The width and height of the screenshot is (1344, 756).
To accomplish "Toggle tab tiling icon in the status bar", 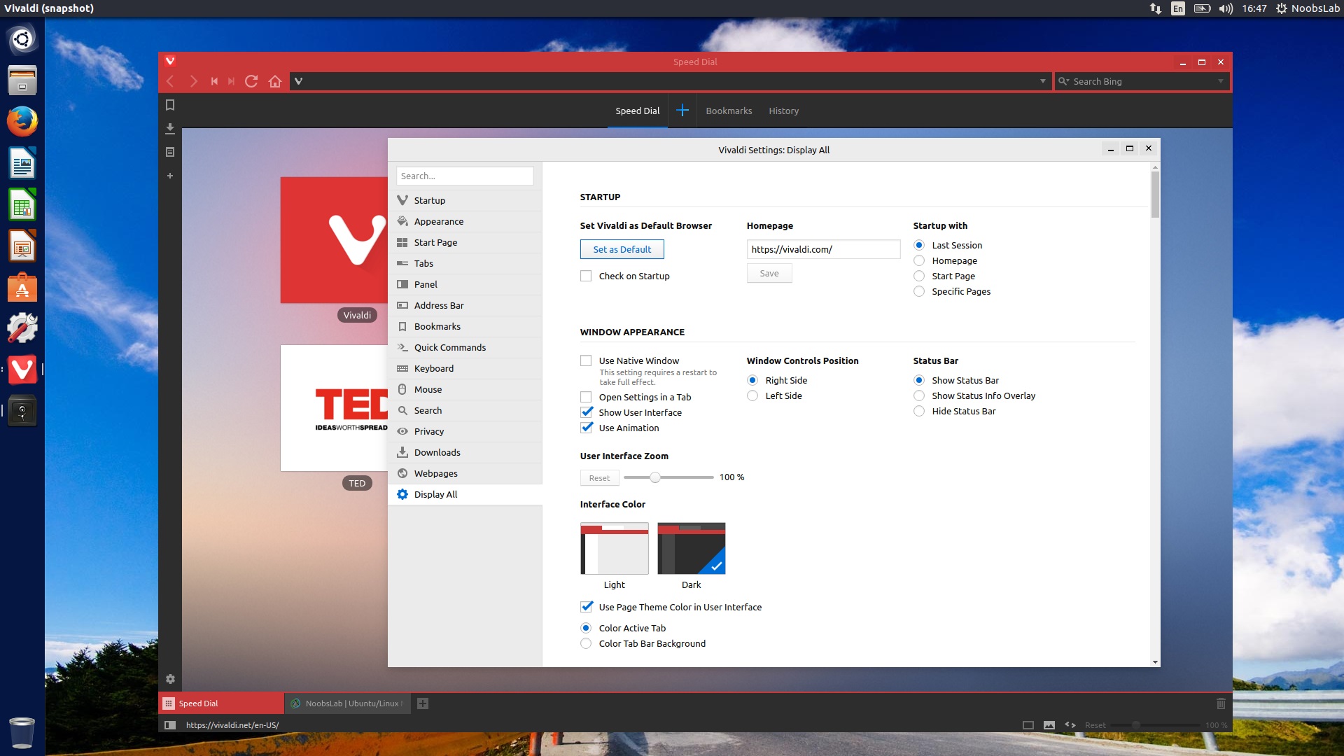I will 1028,725.
